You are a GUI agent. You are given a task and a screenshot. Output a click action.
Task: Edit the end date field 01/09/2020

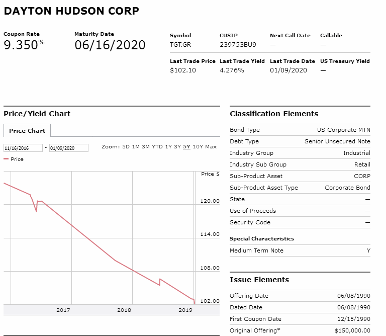[69, 148]
